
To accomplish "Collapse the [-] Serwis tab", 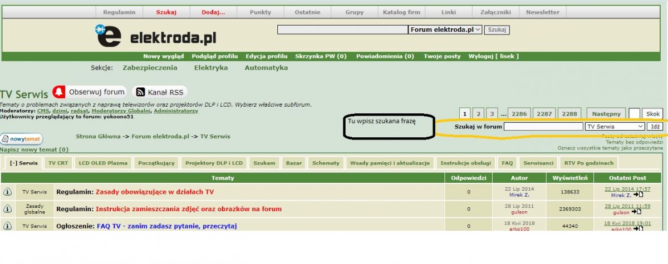I will pos(24,163).
